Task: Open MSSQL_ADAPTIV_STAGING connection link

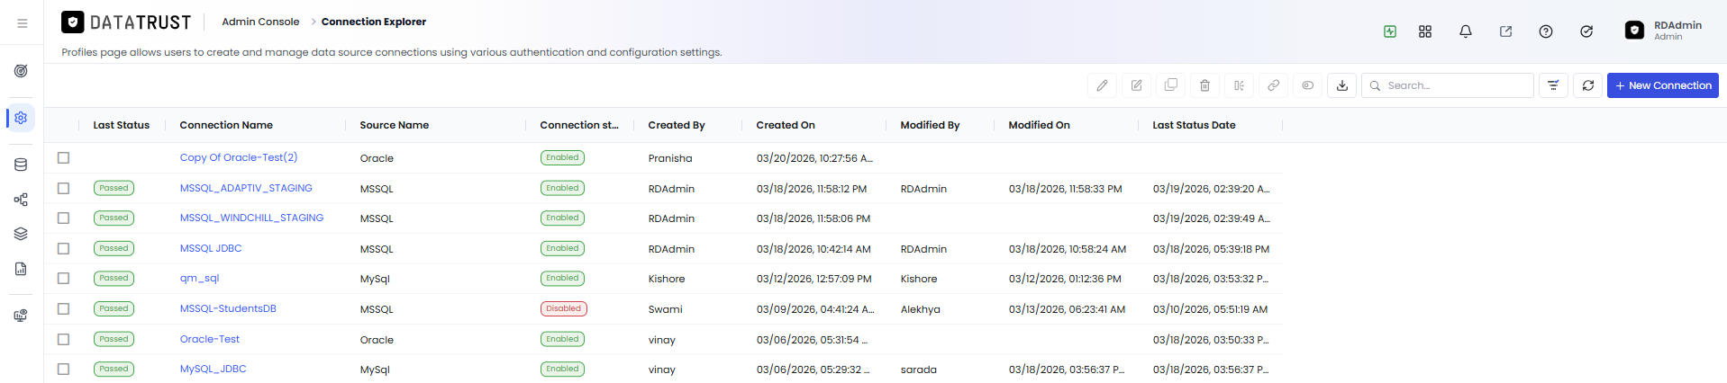Action: (x=246, y=188)
